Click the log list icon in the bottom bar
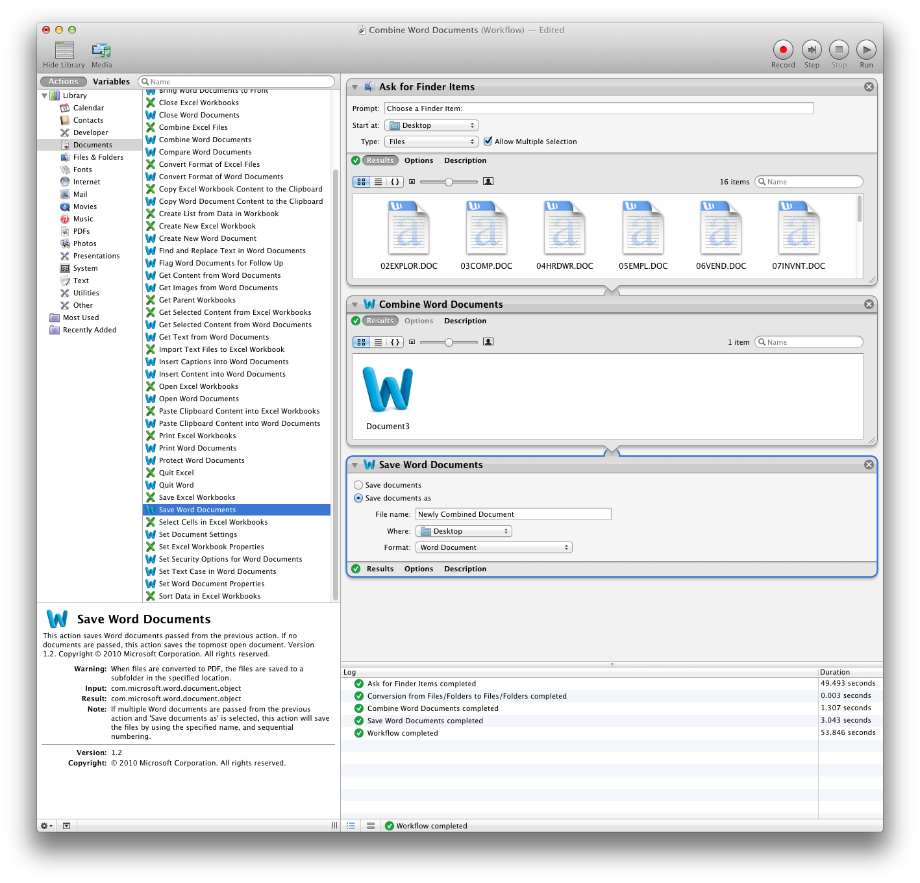This screenshot has width=920, height=883. [351, 826]
